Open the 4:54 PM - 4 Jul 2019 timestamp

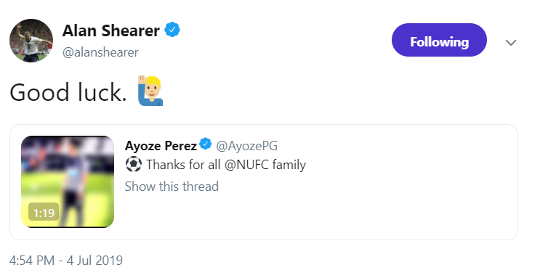(x=66, y=261)
